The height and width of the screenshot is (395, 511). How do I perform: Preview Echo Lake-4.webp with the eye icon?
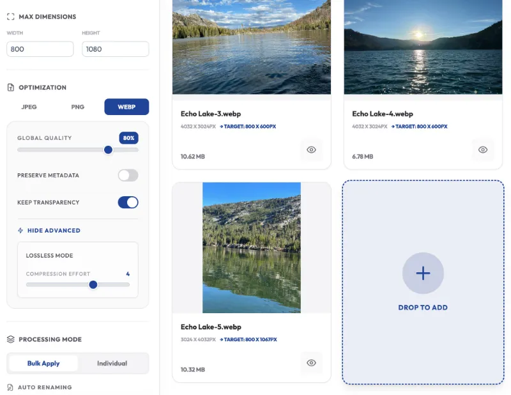click(483, 150)
